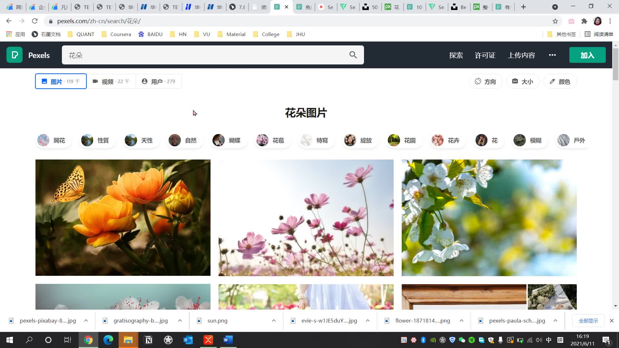Click the Pexels logo icon

15,55
